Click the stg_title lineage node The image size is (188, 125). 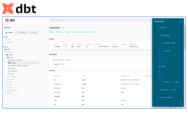[x=164, y=51]
